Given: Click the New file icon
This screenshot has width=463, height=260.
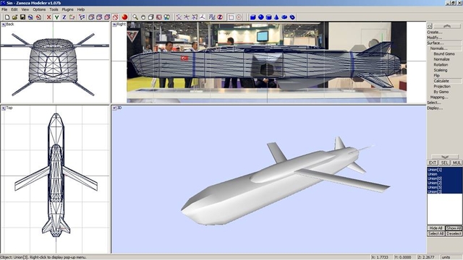Looking at the screenshot, I should tap(7, 17).
